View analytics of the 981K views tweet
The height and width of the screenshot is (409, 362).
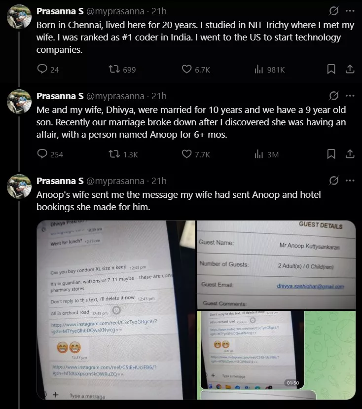click(x=270, y=70)
